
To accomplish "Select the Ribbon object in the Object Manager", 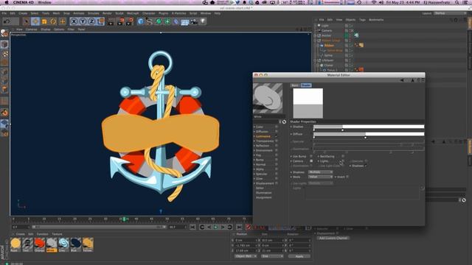I will pyautogui.click(x=329, y=46).
